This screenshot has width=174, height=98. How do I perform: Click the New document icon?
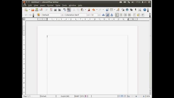coord(26,10)
